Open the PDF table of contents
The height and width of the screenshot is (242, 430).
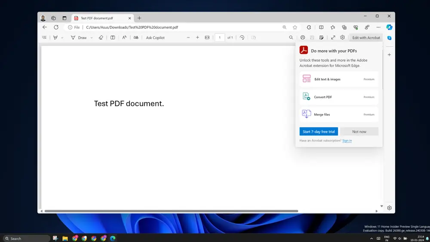click(44, 37)
